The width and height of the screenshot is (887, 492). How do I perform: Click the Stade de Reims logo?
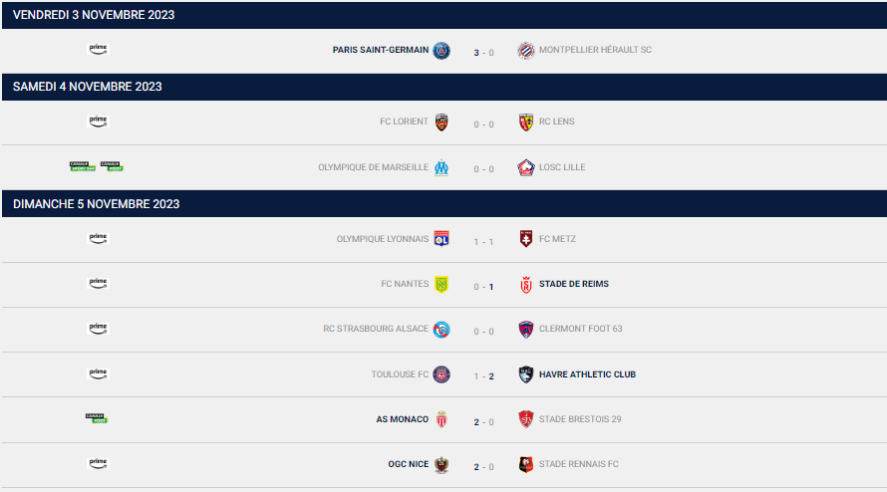525,285
